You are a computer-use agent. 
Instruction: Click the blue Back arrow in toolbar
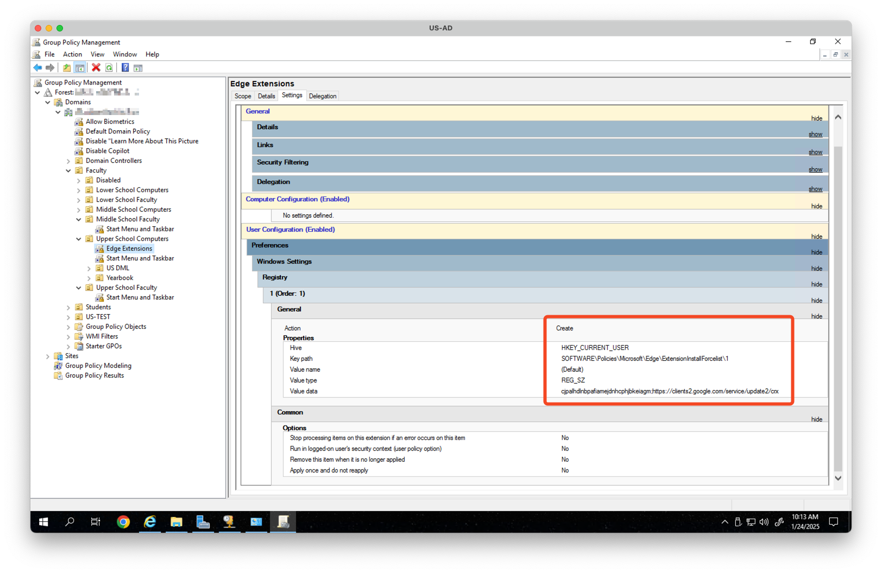point(37,68)
